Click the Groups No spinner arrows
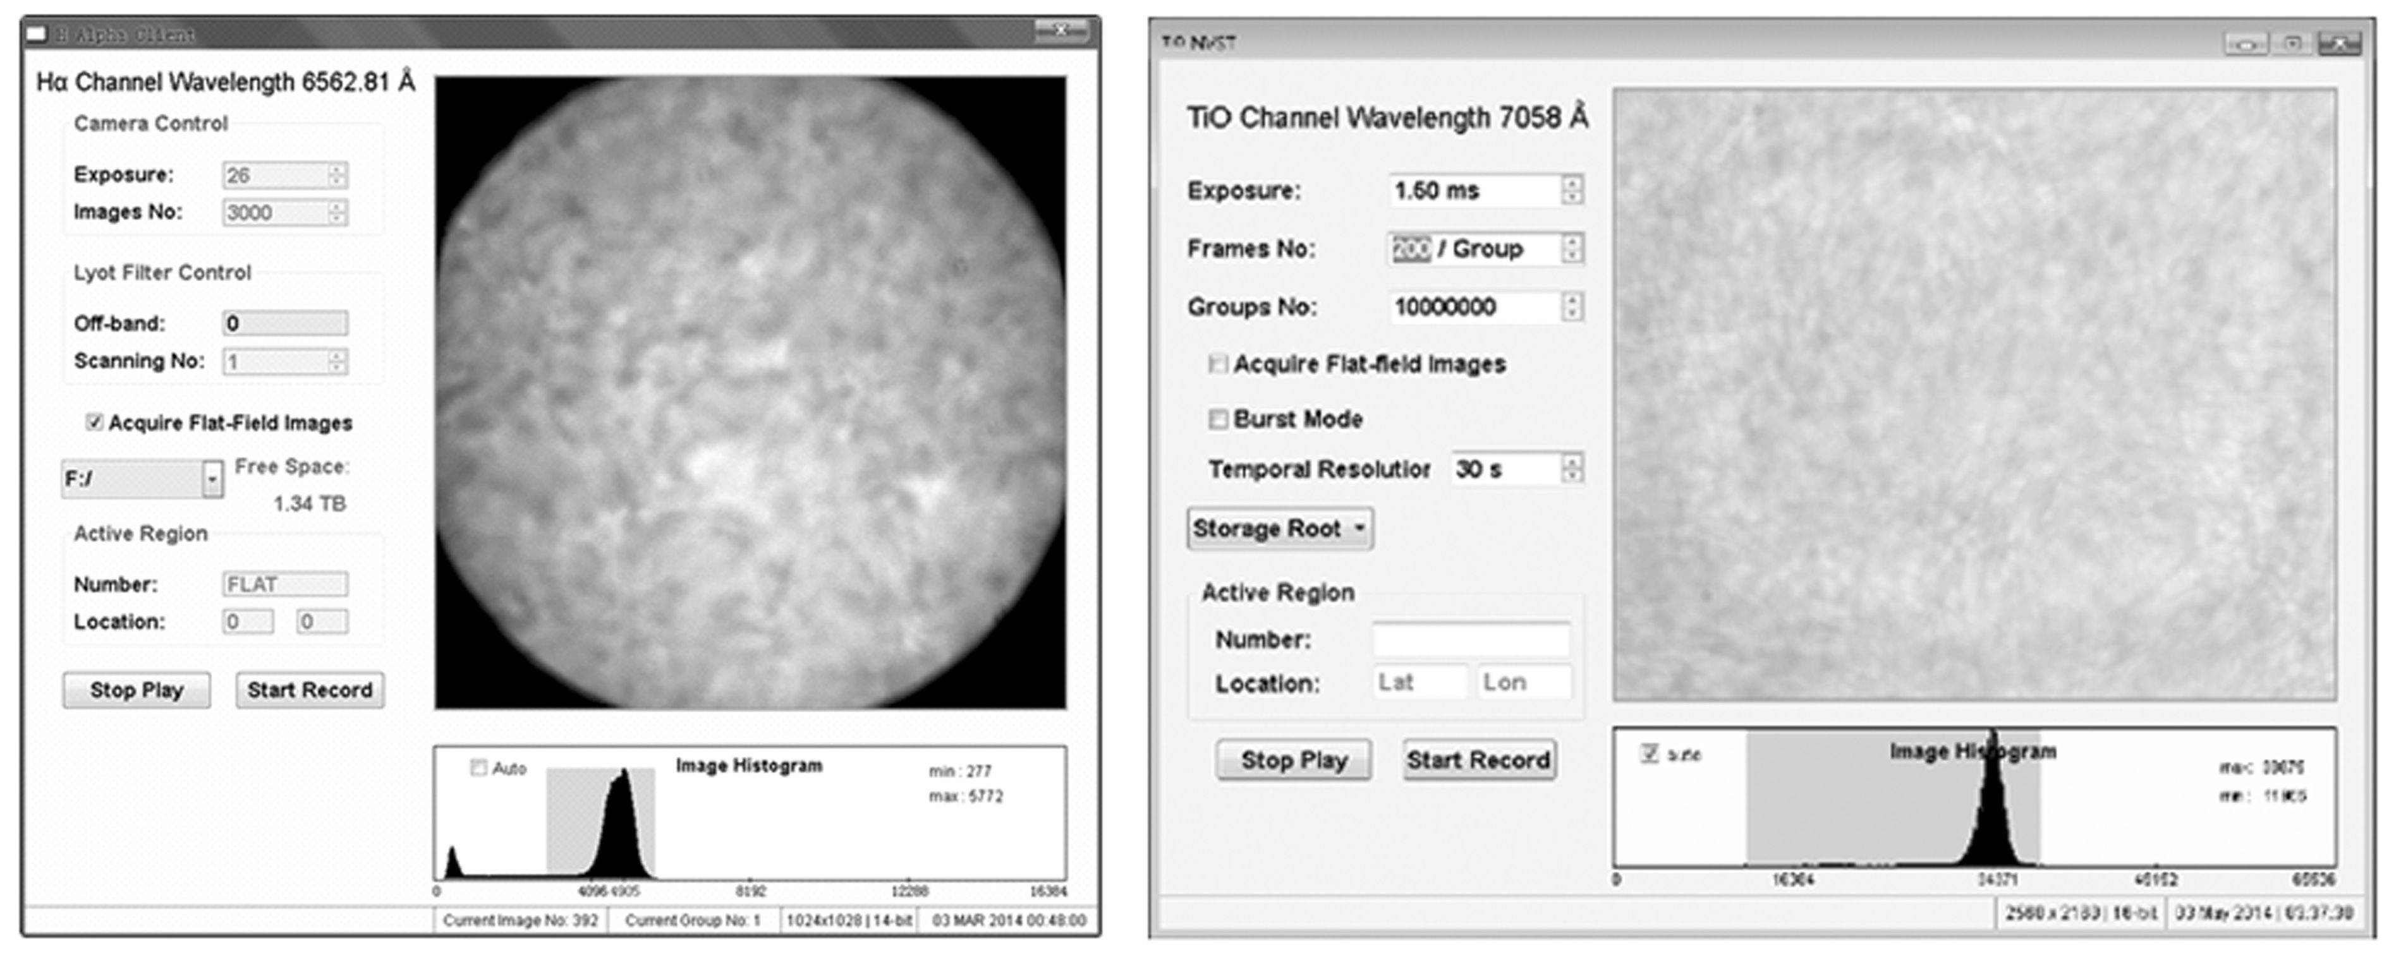Screen dimensions: 2389x955 (1571, 307)
